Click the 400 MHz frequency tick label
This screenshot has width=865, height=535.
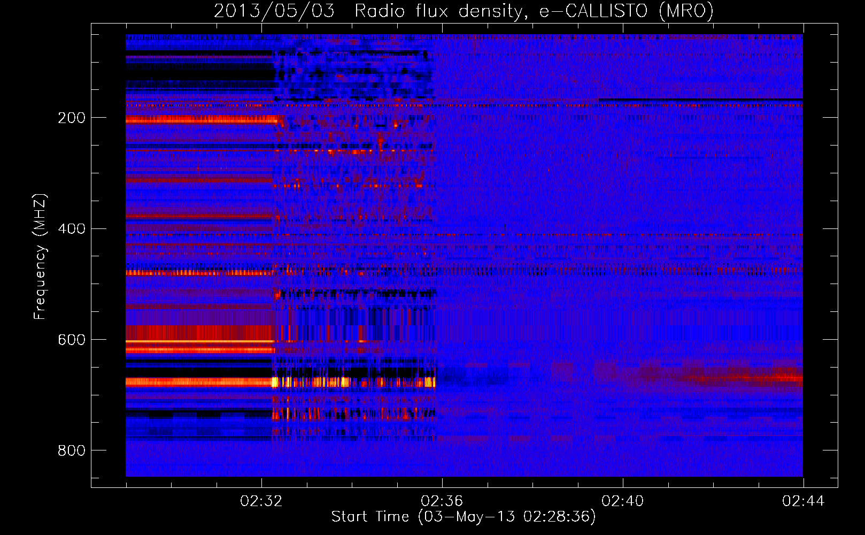point(72,229)
